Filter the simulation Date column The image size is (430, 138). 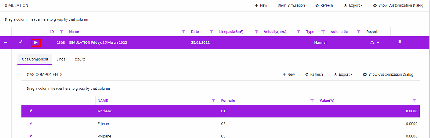pos(211,32)
